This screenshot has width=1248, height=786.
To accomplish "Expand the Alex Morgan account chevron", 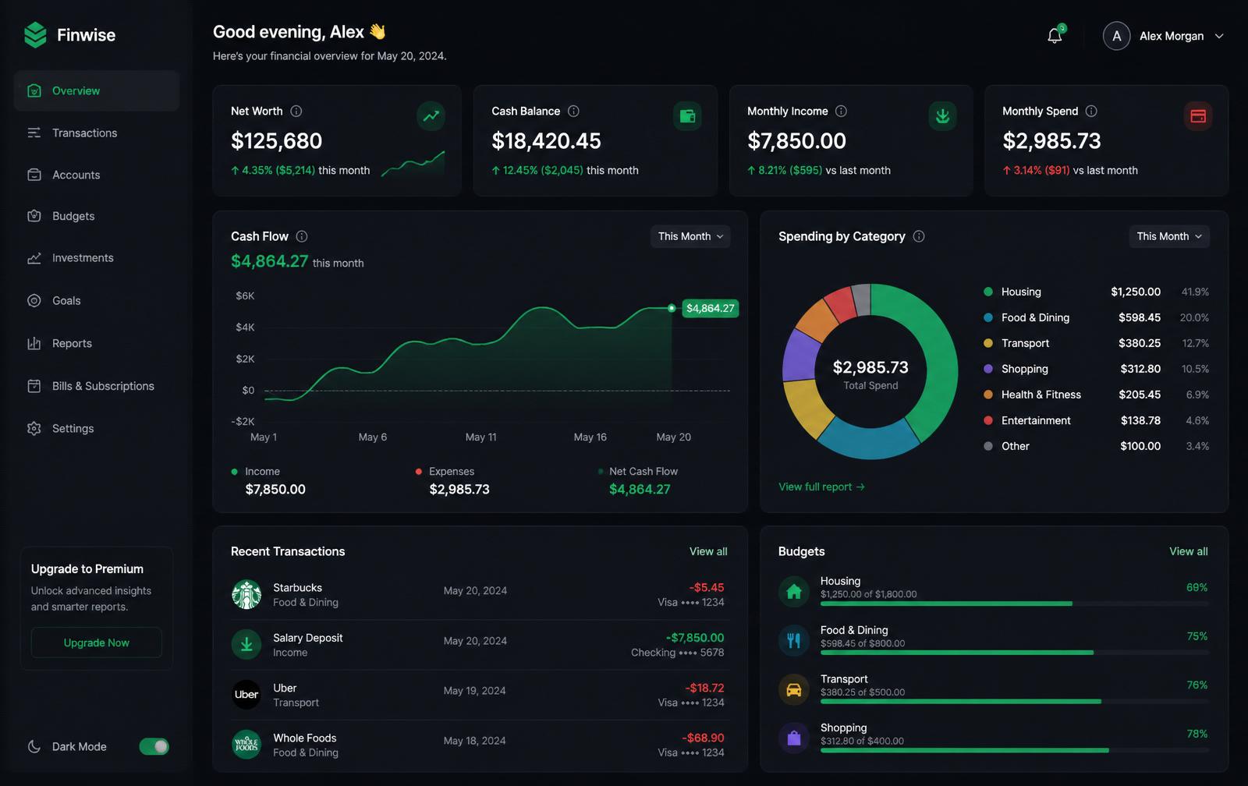I will (x=1219, y=37).
